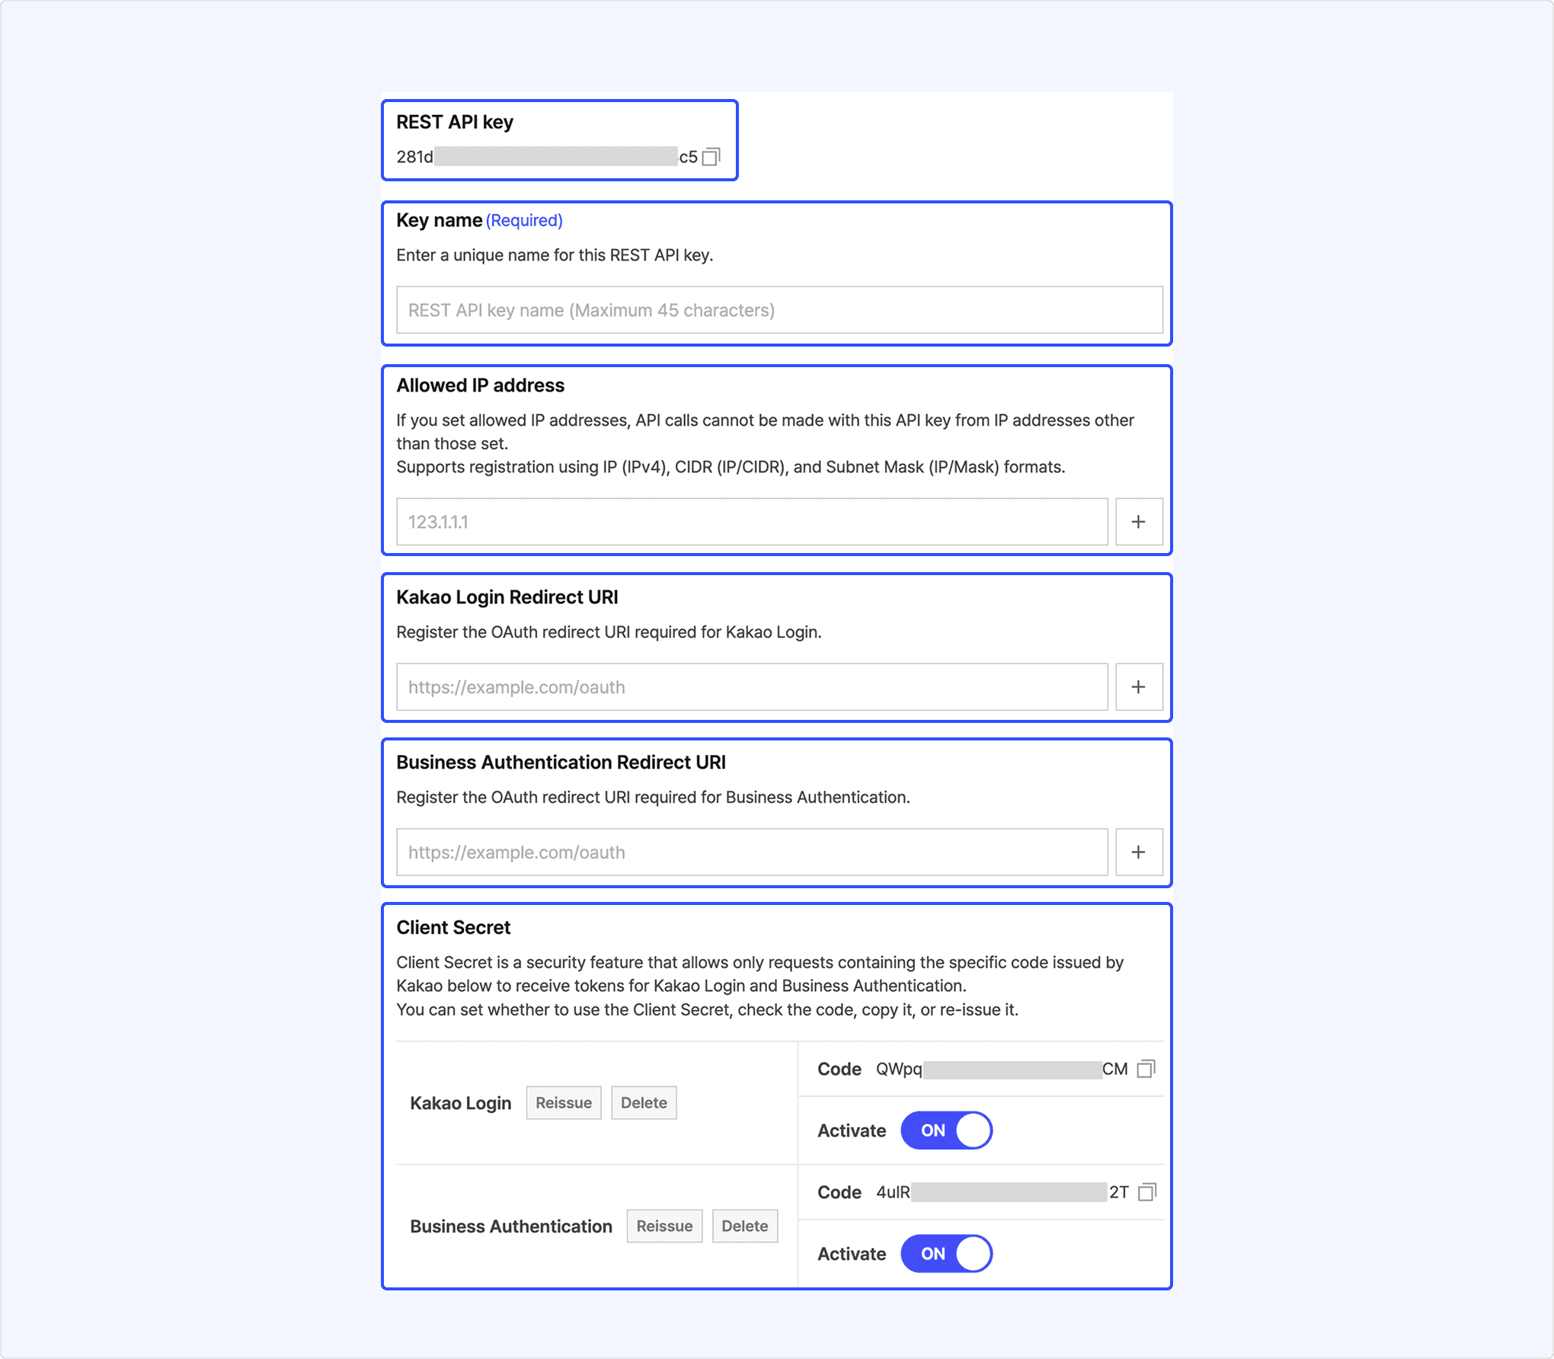Delete the Business Authentication client secret

coord(744,1226)
